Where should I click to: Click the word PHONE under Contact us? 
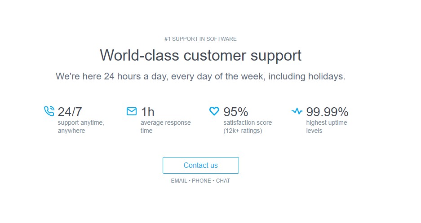(201, 181)
